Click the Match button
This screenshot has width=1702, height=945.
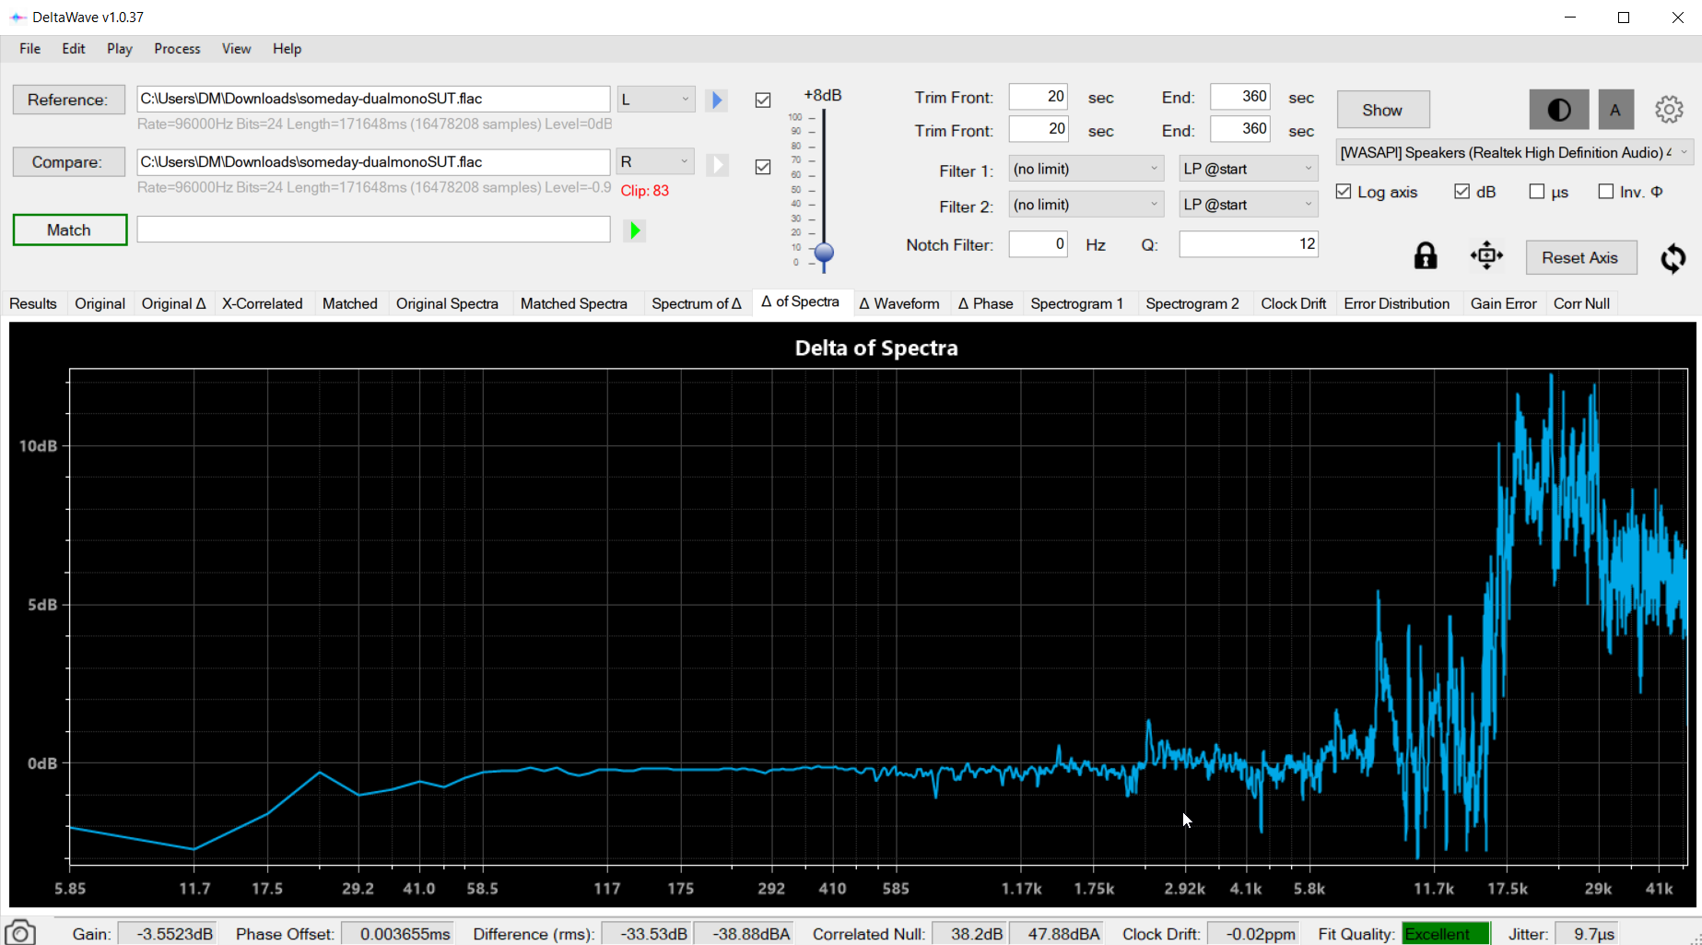[x=70, y=230]
